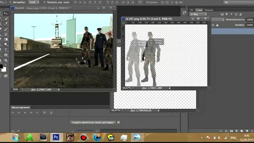Image resolution: width=254 pixels, height=143 pixels.
Task: Click the adjustment layer filter icon
Action: coord(227,14)
